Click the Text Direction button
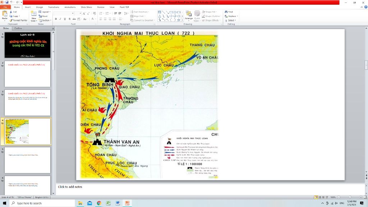 (x=140, y=12)
